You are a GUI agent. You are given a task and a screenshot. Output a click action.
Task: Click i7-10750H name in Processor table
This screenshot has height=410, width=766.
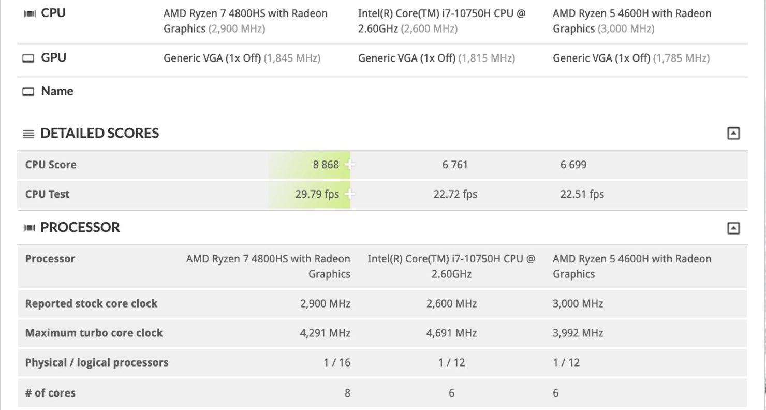coord(451,266)
